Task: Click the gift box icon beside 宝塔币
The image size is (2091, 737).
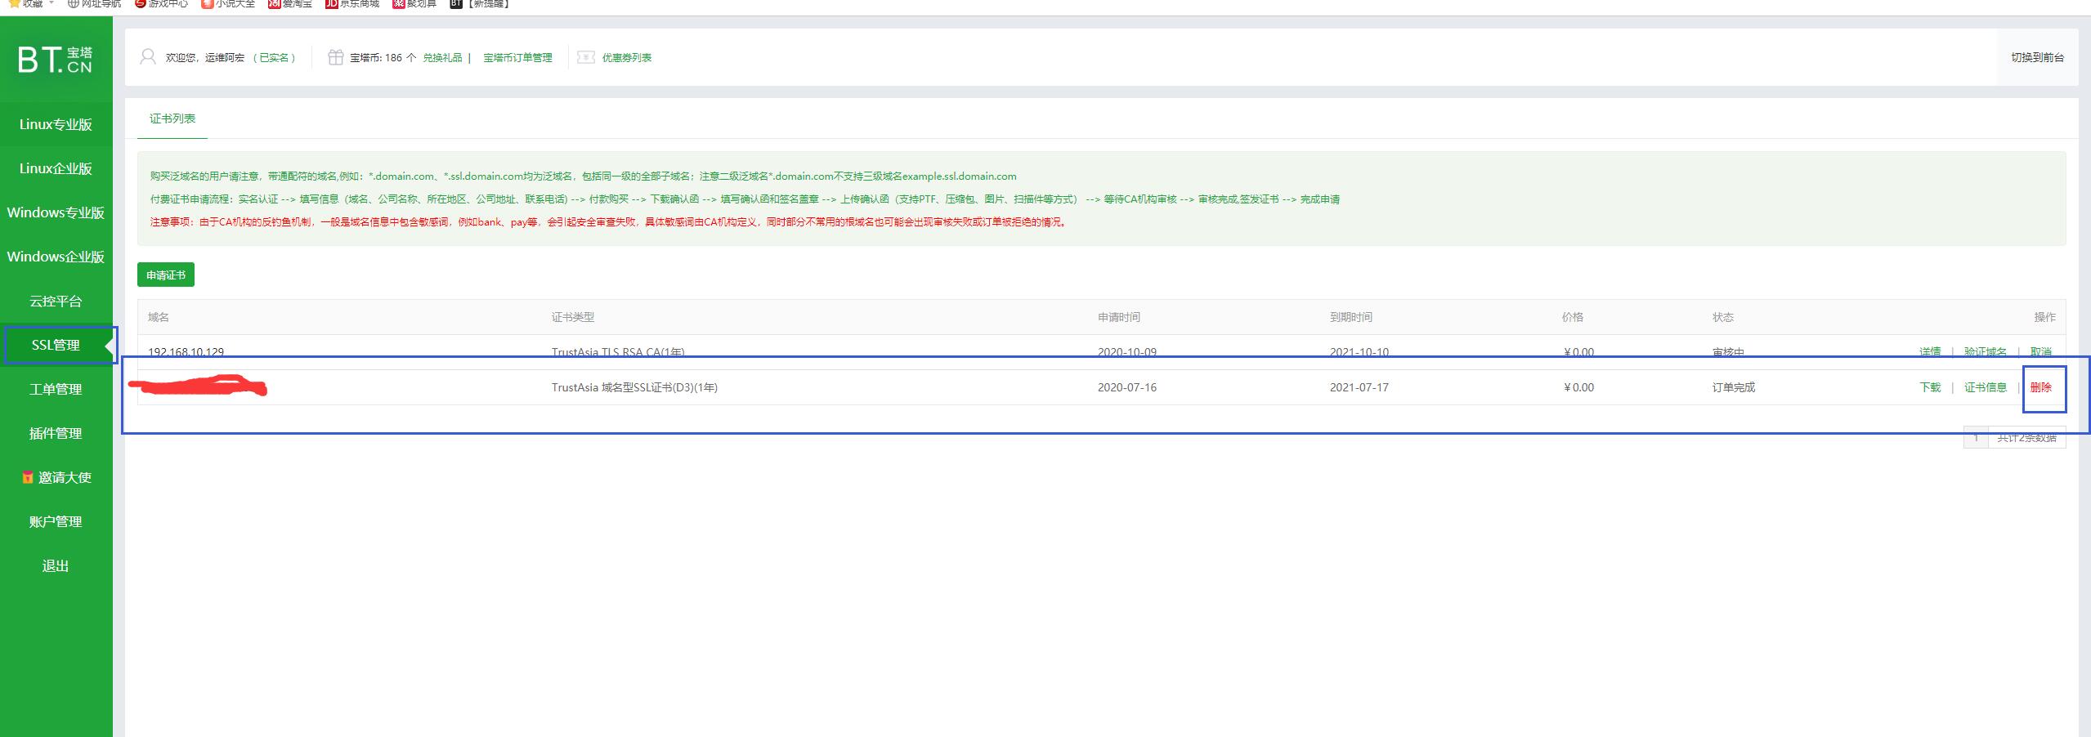Action: [x=335, y=57]
